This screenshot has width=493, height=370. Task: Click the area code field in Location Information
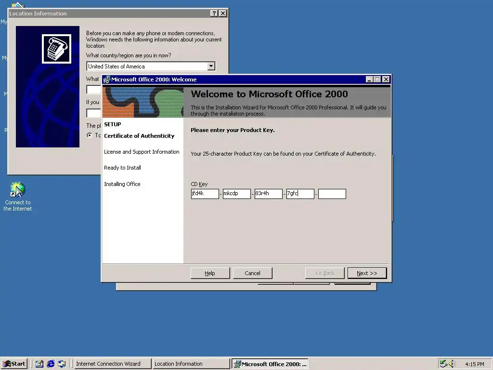pyautogui.click(x=94, y=90)
